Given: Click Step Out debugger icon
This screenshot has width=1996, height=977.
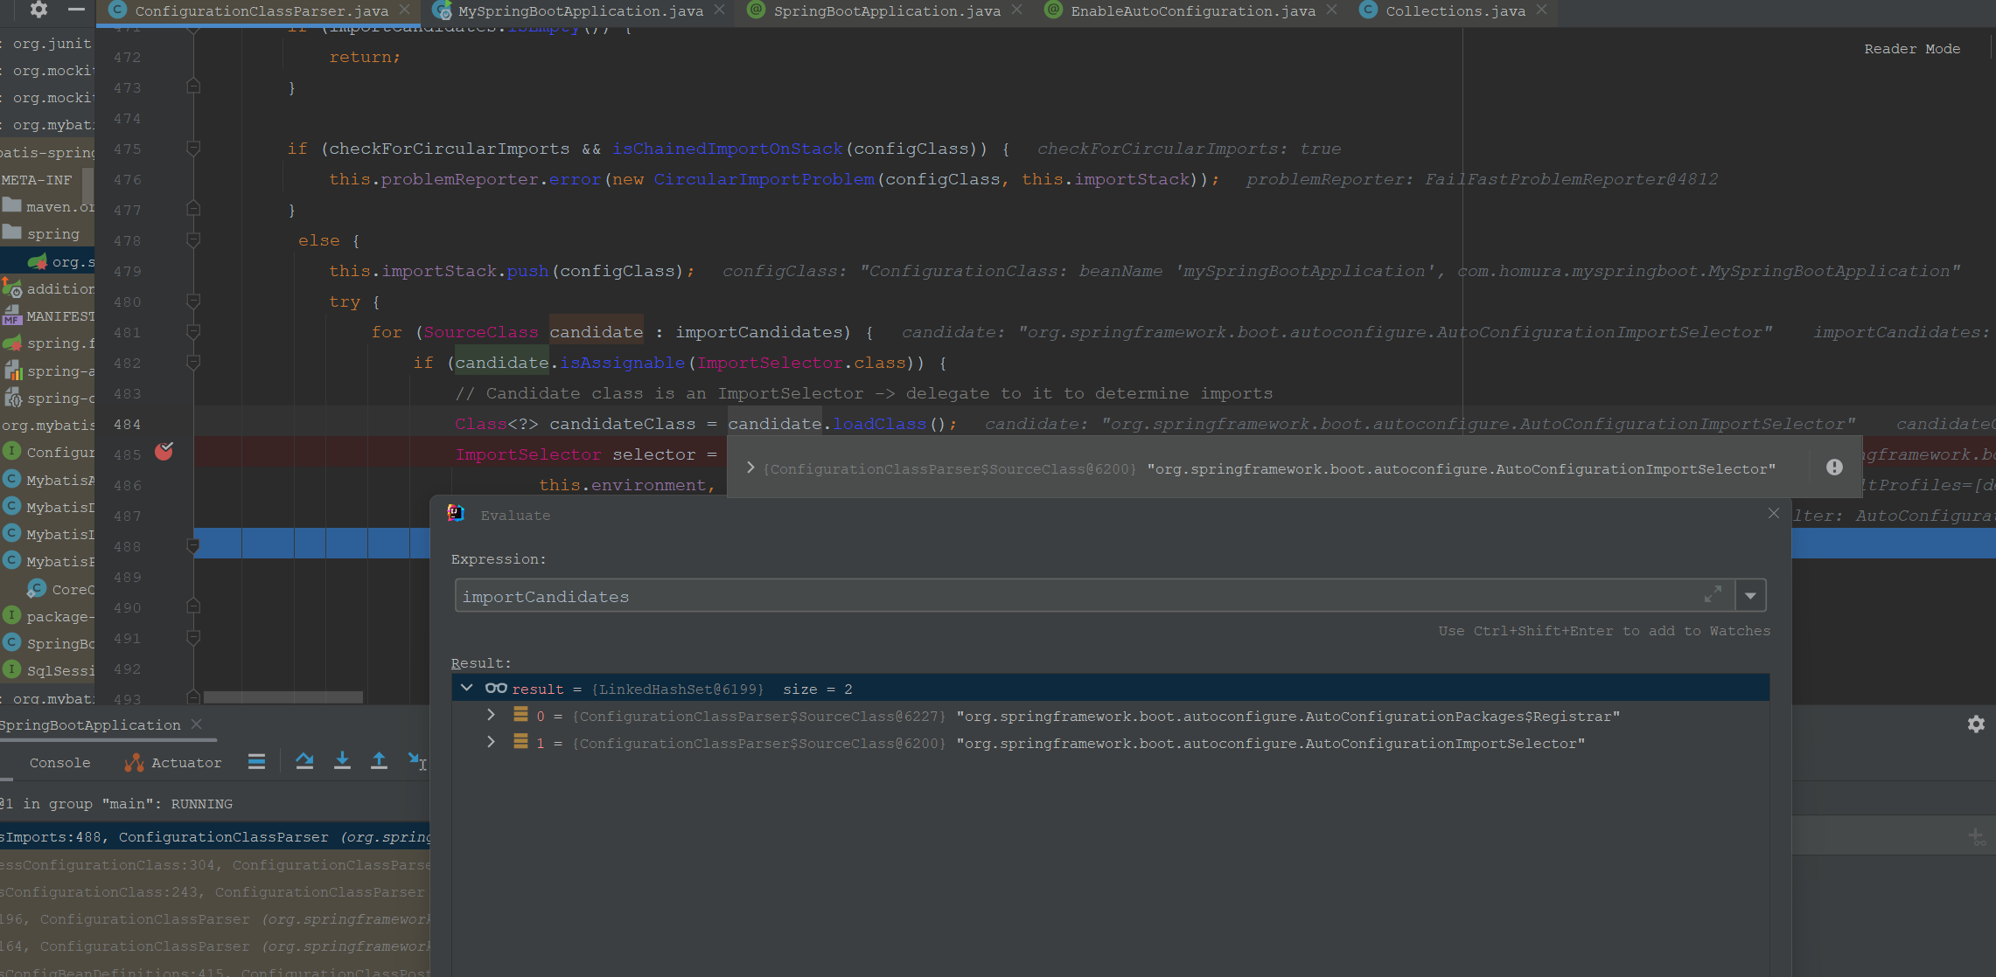Looking at the screenshot, I should (379, 761).
